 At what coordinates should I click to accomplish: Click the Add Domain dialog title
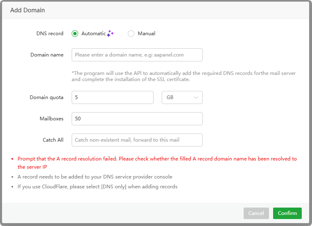click(27, 10)
